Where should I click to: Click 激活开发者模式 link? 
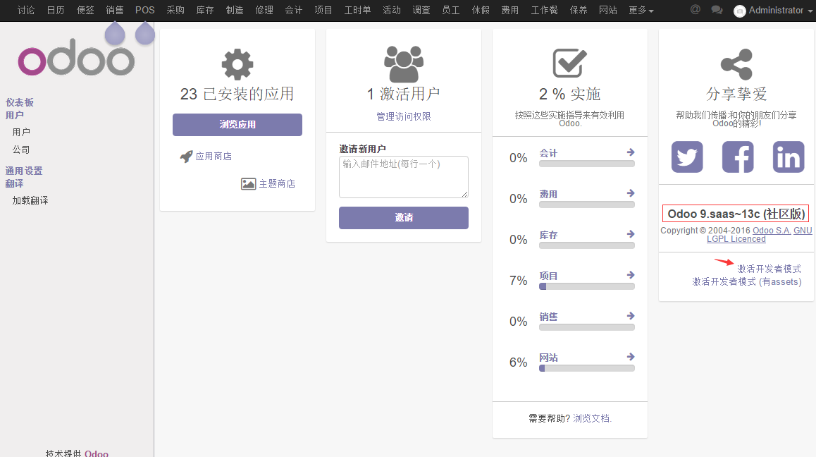click(x=769, y=269)
